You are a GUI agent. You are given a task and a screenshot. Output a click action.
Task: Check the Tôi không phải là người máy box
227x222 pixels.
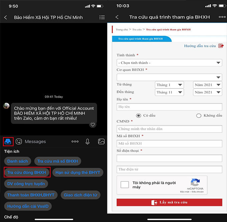tap(125, 185)
